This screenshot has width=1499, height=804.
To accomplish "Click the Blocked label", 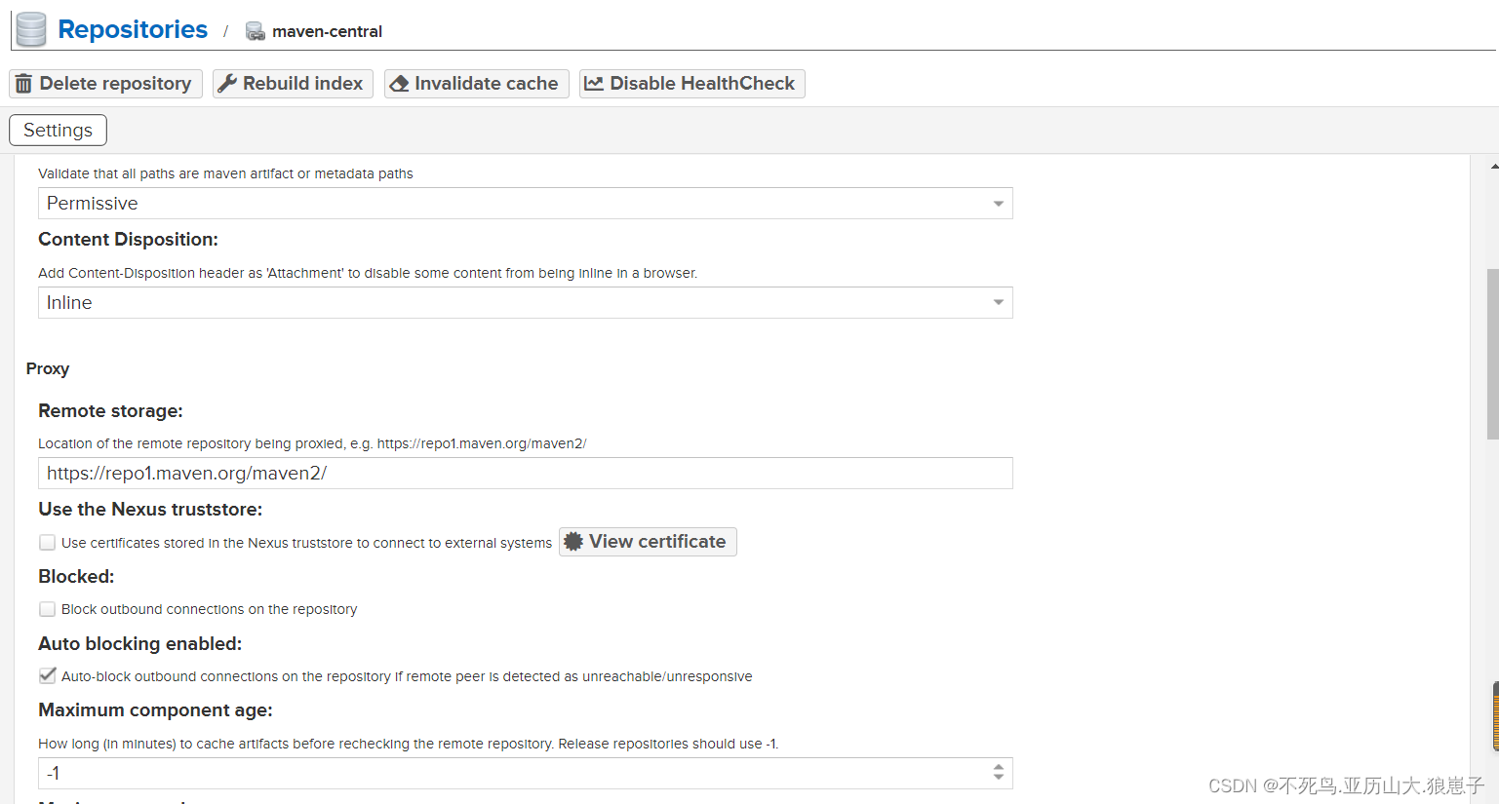I will [x=76, y=577].
